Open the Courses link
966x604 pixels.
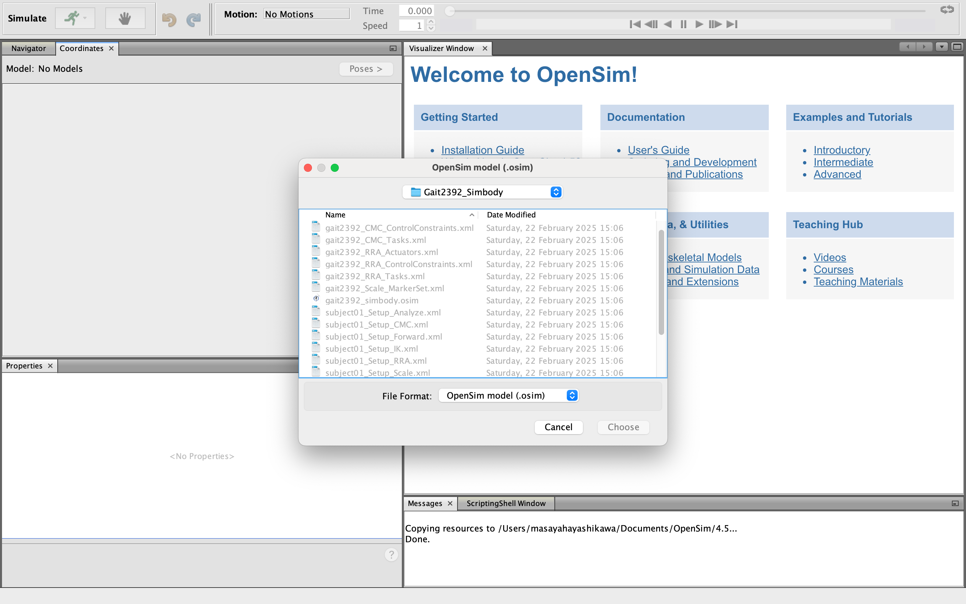pos(834,270)
